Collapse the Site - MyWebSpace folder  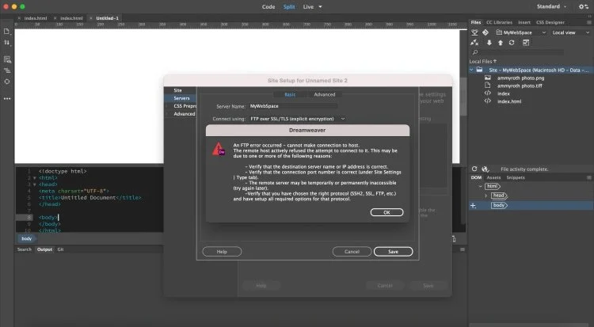coord(472,70)
